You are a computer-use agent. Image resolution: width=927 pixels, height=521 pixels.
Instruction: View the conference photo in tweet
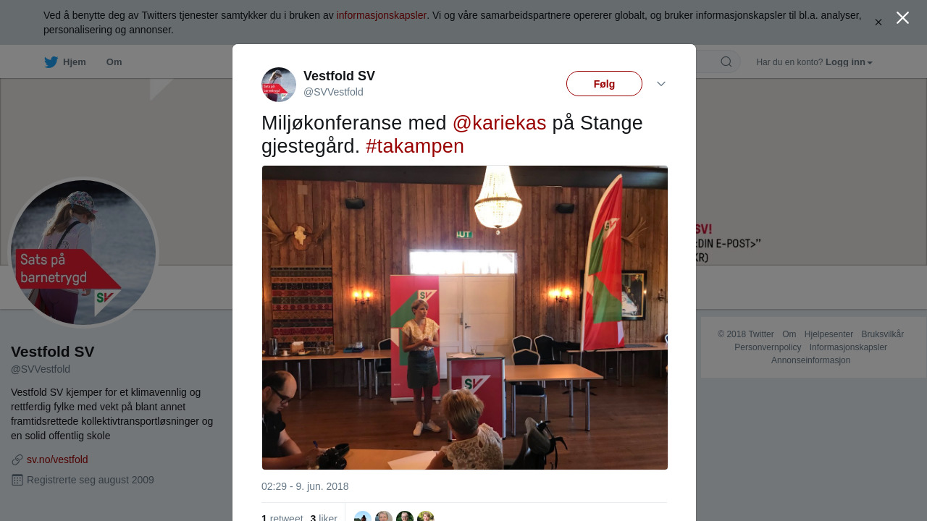coord(465,318)
